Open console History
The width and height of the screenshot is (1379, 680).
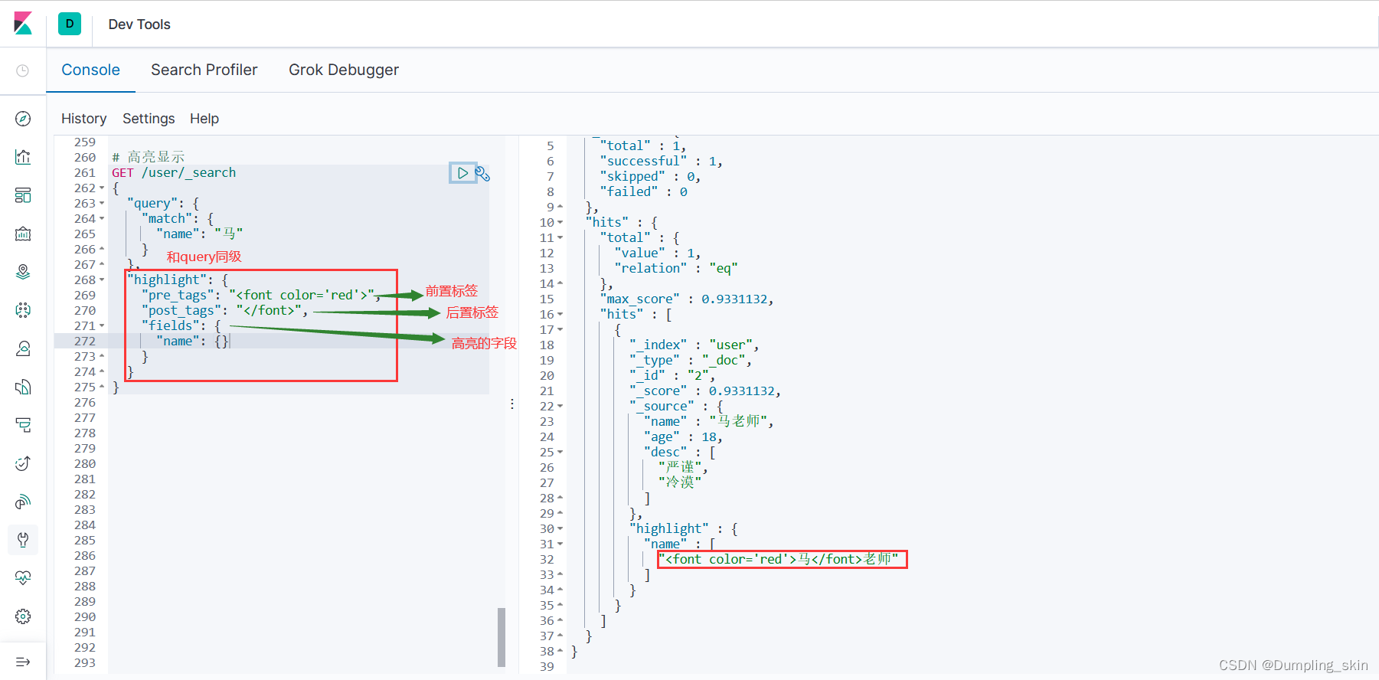click(83, 119)
